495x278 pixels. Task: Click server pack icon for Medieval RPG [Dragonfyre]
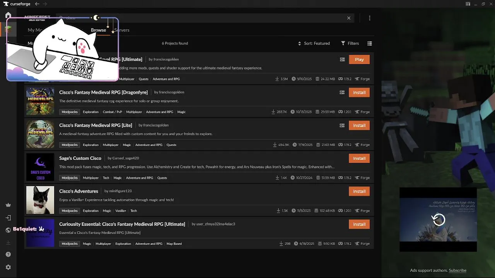[x=342, y=93]
